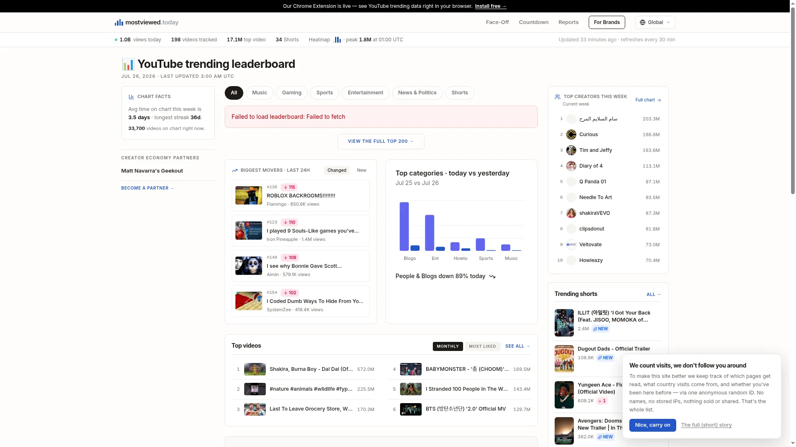Click See All in Top videos
This screenshot has width=796, height=447.
(518, 346)
